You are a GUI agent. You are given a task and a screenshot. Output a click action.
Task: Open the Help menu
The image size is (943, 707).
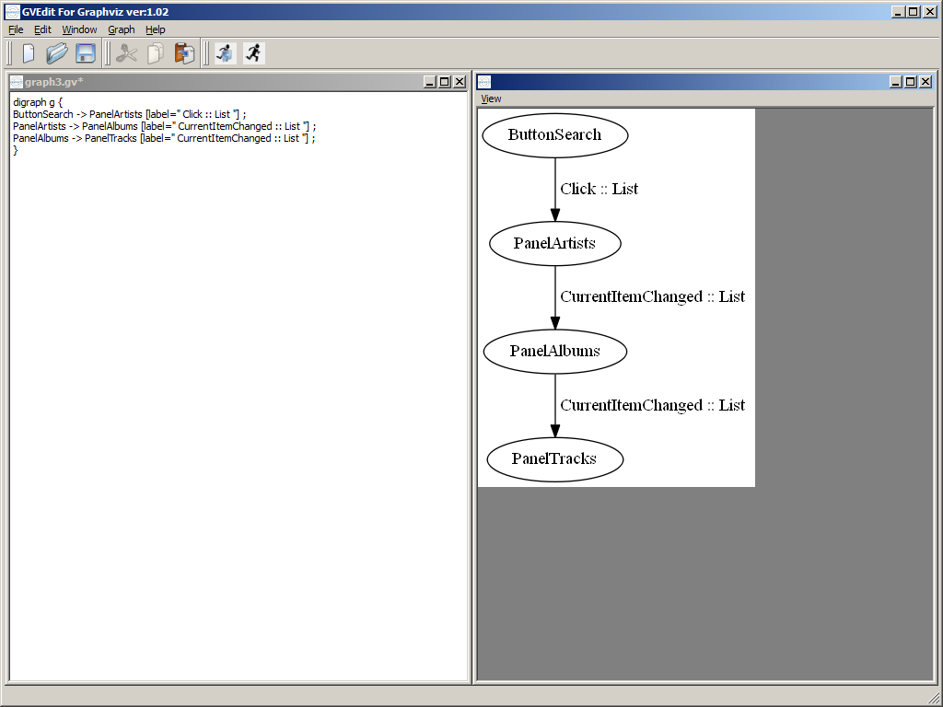155,29
